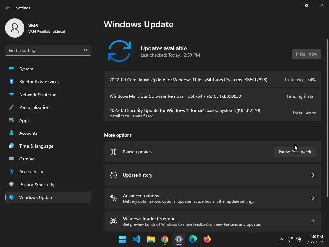329x247 pixels.
Task: Open the Windows Start button
Action: coord(122,239)
